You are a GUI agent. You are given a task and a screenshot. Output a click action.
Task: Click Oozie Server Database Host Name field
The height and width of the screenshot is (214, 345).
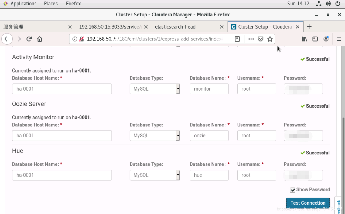click(62, 136)
